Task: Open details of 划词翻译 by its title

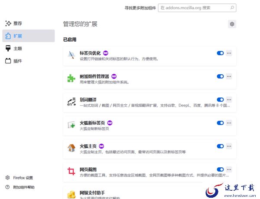Action: [x=88, y=99]
